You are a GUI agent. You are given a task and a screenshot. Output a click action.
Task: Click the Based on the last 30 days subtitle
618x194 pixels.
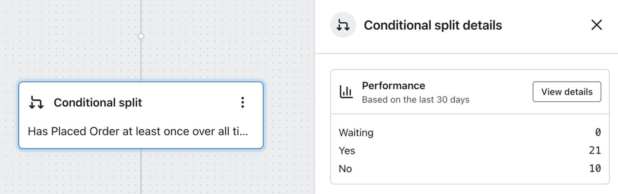[416, 100]
